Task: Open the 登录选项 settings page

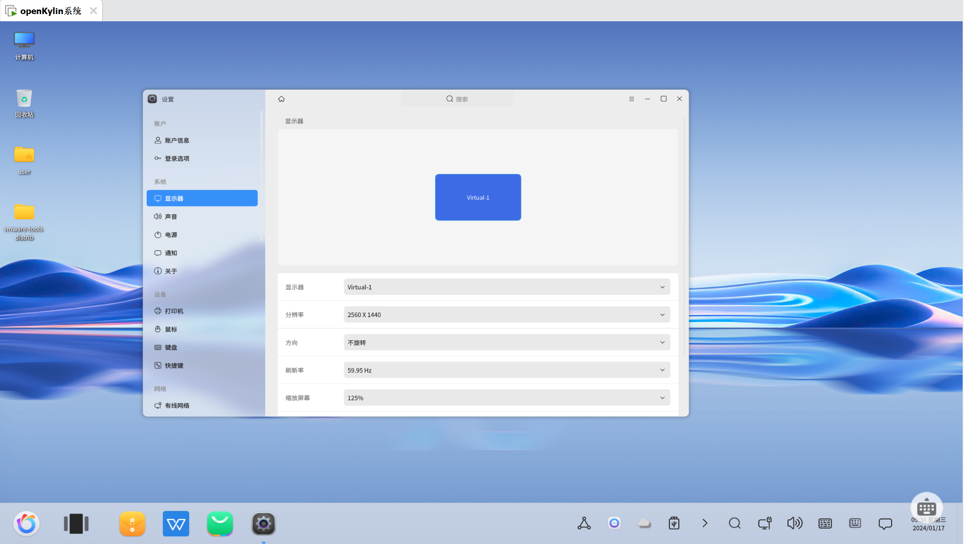Action: (x=202, y=159)
